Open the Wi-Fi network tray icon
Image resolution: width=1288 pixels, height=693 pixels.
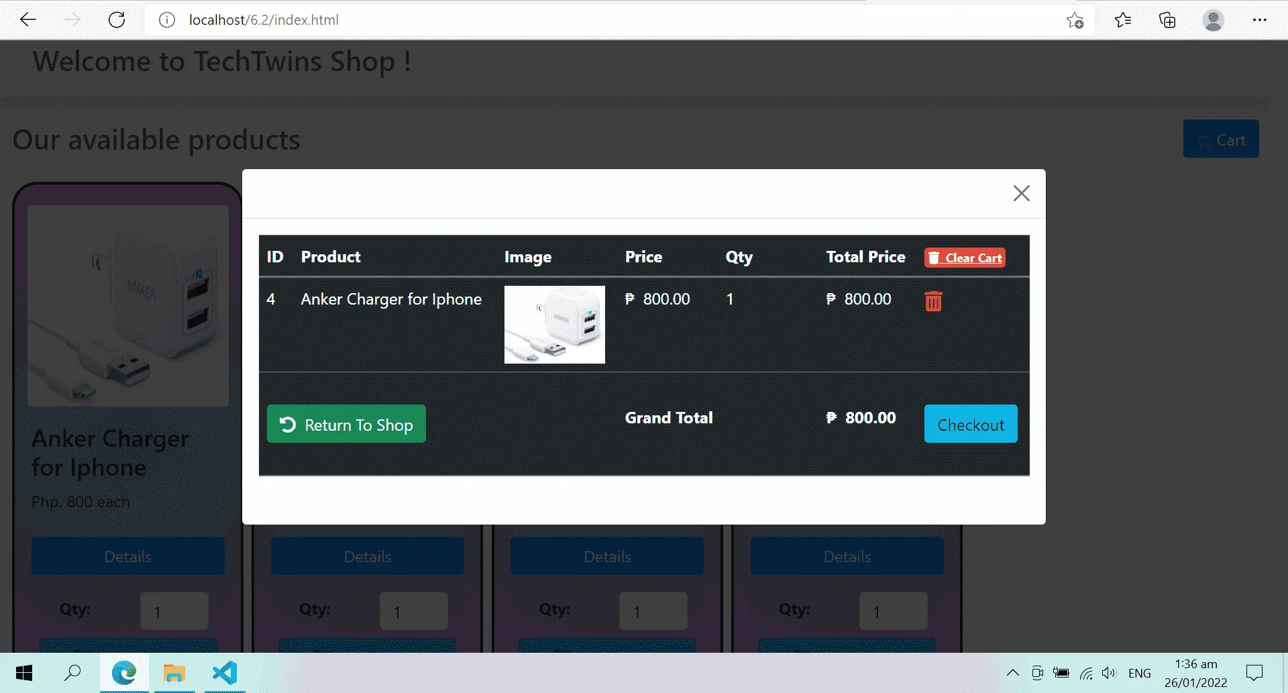(1086, 673)
